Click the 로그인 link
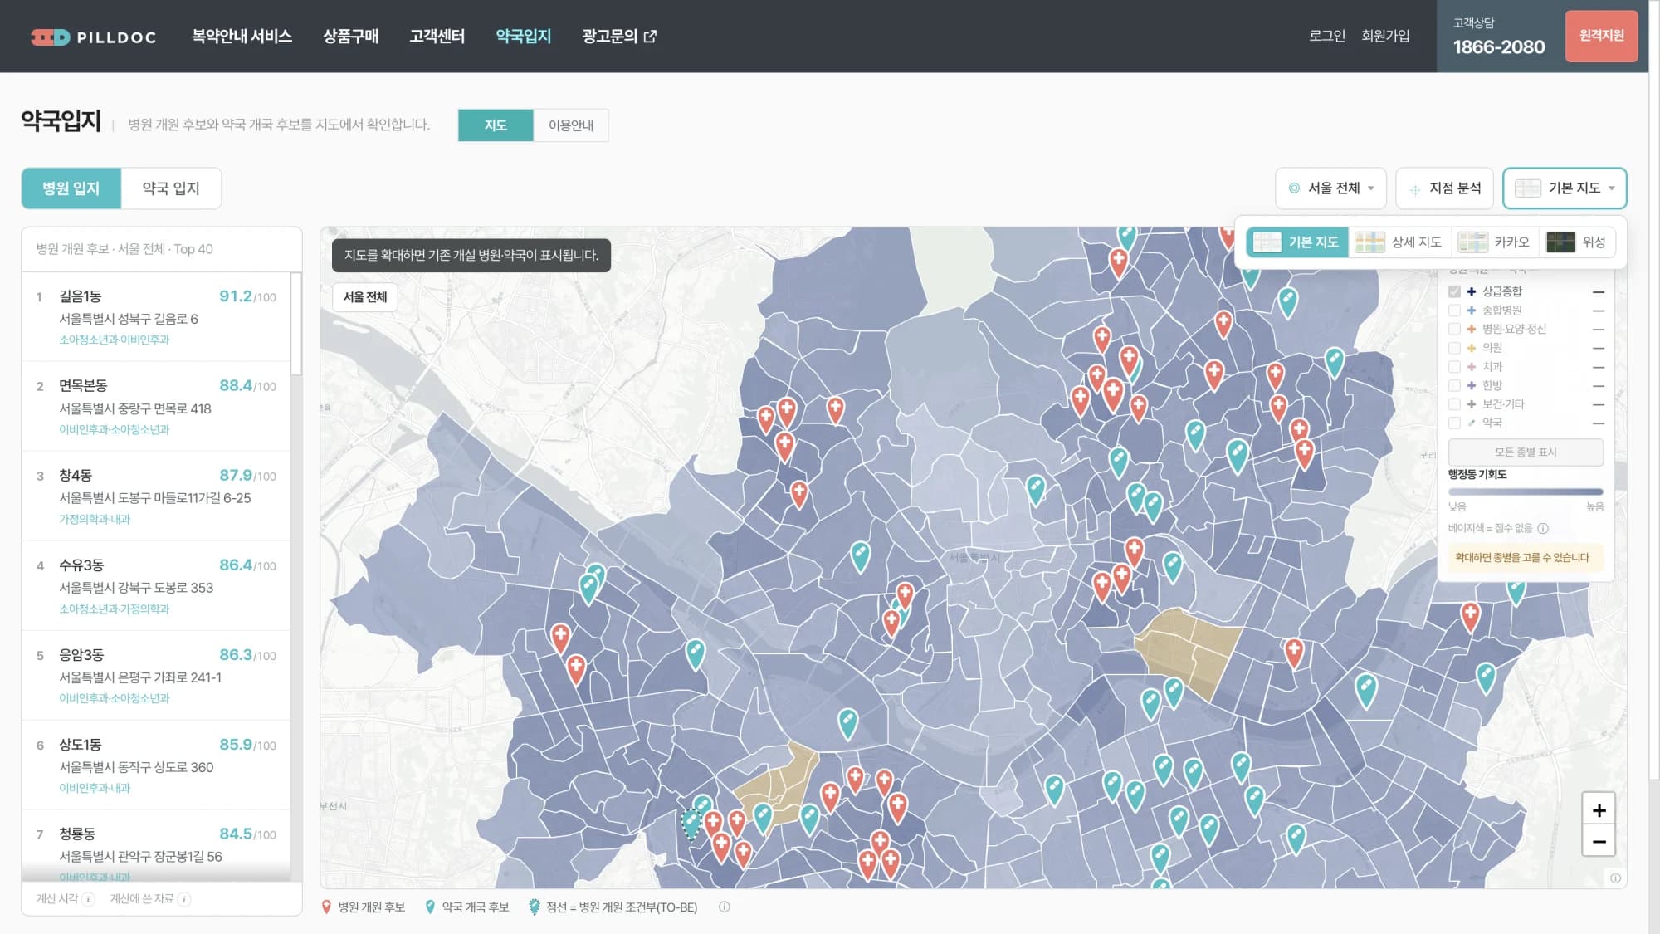 pyautogui.click(x=1327, y=36)
